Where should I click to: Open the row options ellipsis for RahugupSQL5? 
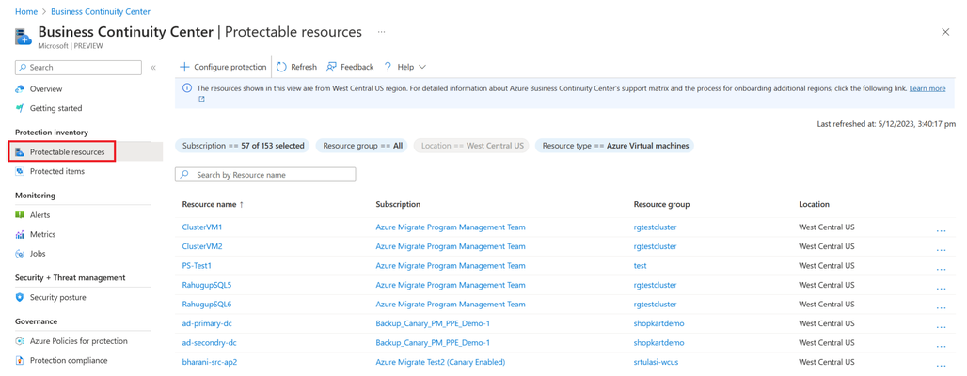941,289
